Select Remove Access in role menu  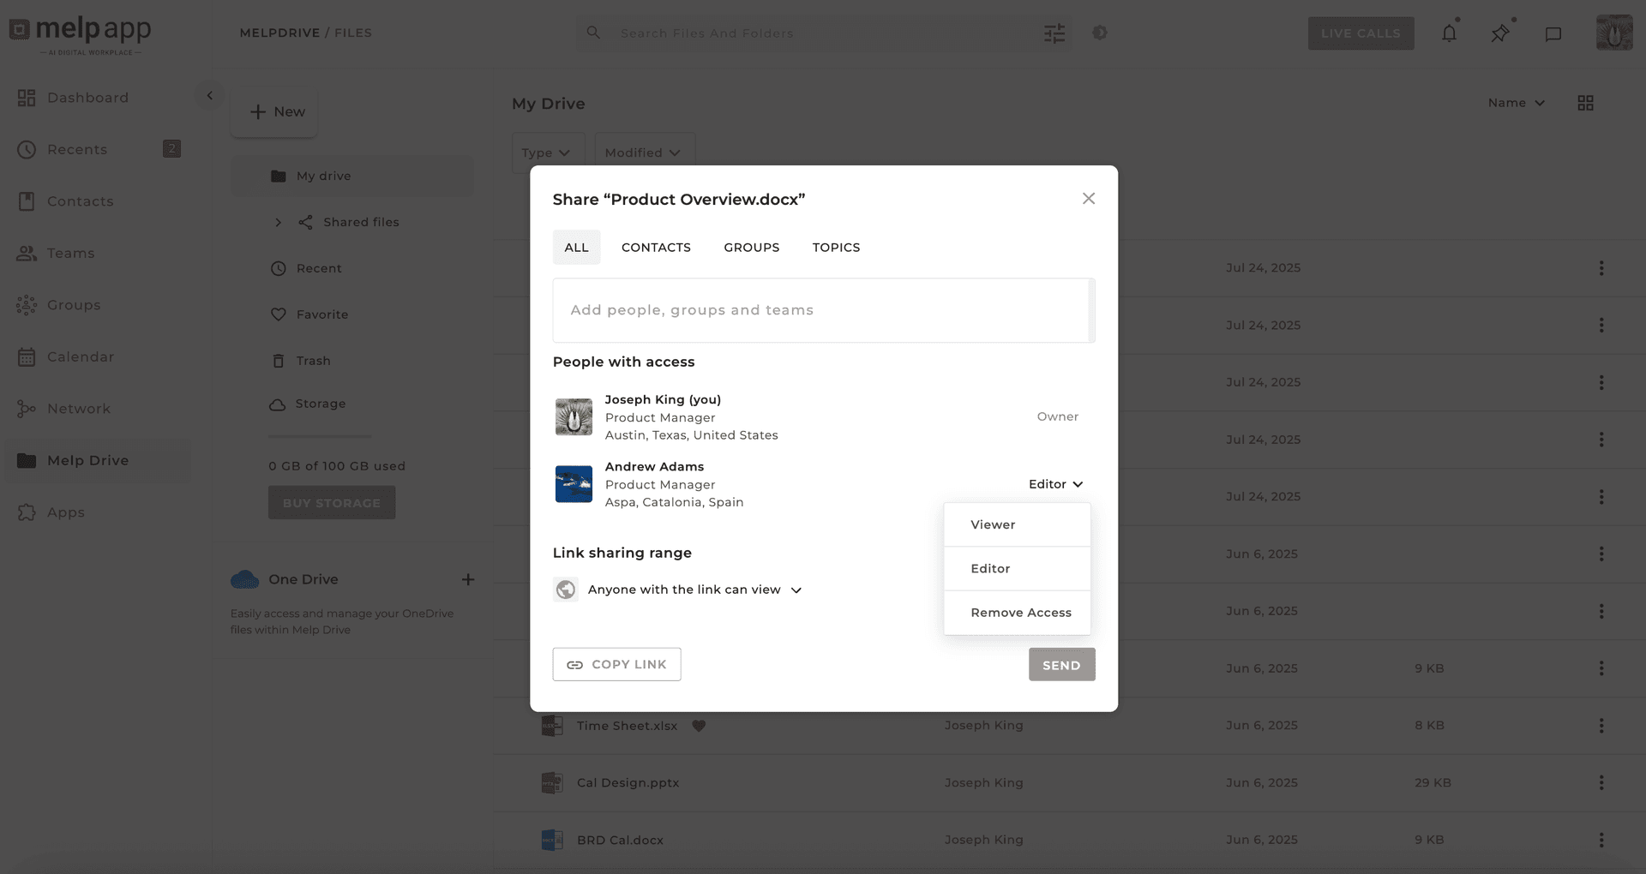click(1020, 613)
